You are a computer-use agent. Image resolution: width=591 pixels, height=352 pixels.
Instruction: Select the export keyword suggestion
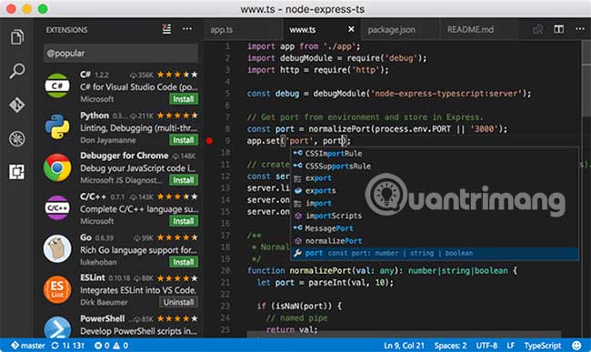435,178
